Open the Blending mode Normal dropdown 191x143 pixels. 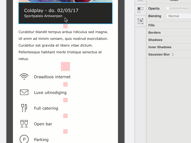pyautogui.click(x=179, y=16)
